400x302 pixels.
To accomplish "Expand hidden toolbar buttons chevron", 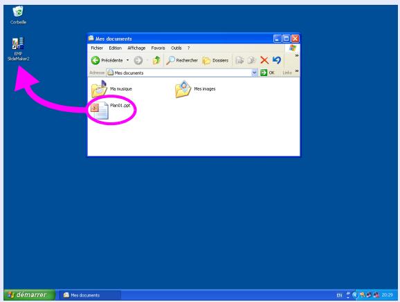I will point(297,55).
